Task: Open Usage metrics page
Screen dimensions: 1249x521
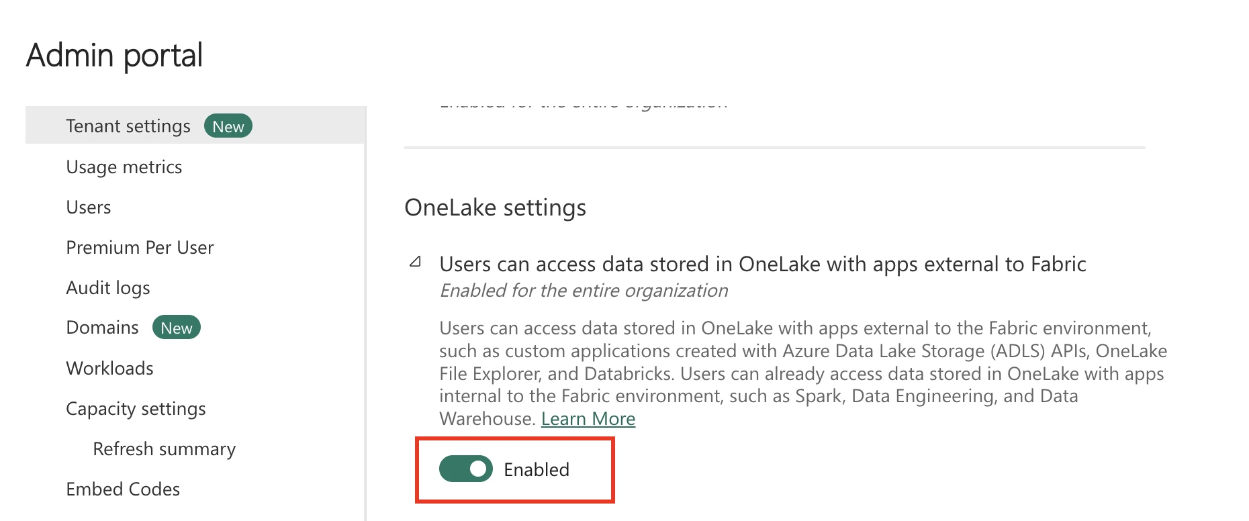Action: pos(124,167)
